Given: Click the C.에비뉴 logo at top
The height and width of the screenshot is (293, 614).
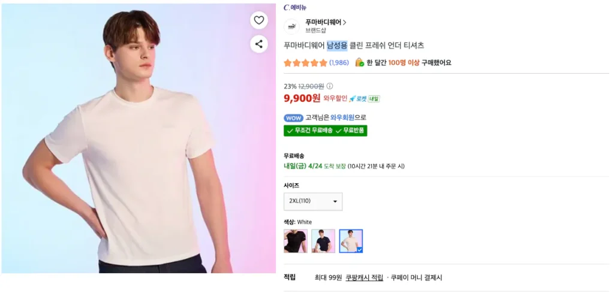Looking at the screenshot, I should coord(295,7).
